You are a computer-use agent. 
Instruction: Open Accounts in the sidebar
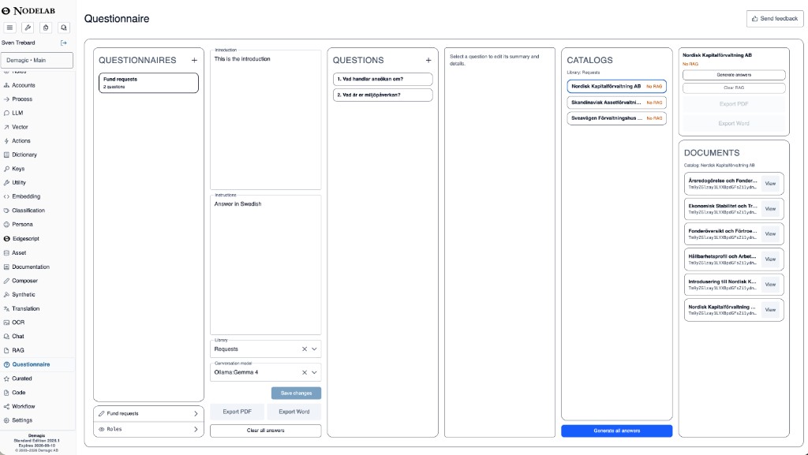click(x=23, y=85)
